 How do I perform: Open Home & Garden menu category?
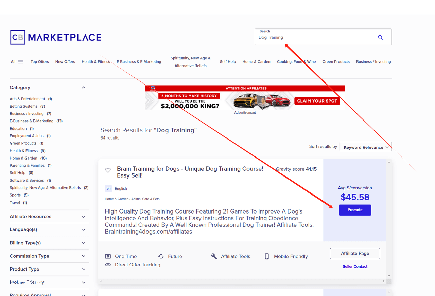[257, 62]
